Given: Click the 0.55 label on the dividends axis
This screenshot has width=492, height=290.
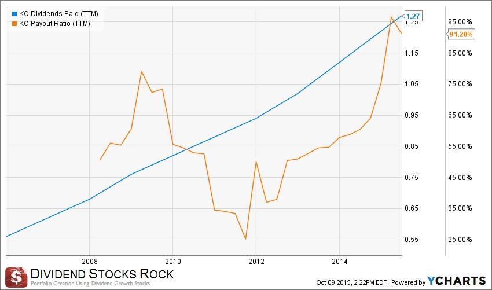Looking at the screenshot, I should (412, 239).
